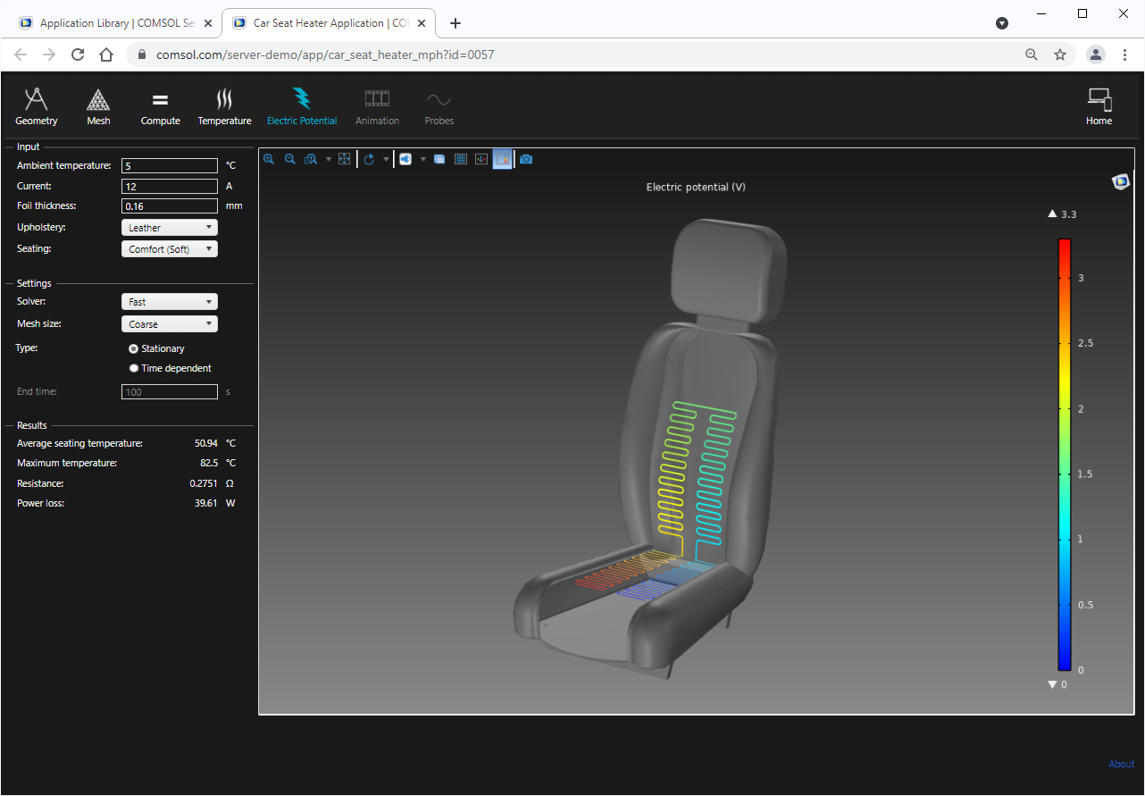Select the Mesh ribbon icon
1145x796 pixels.
click(98, 105)
